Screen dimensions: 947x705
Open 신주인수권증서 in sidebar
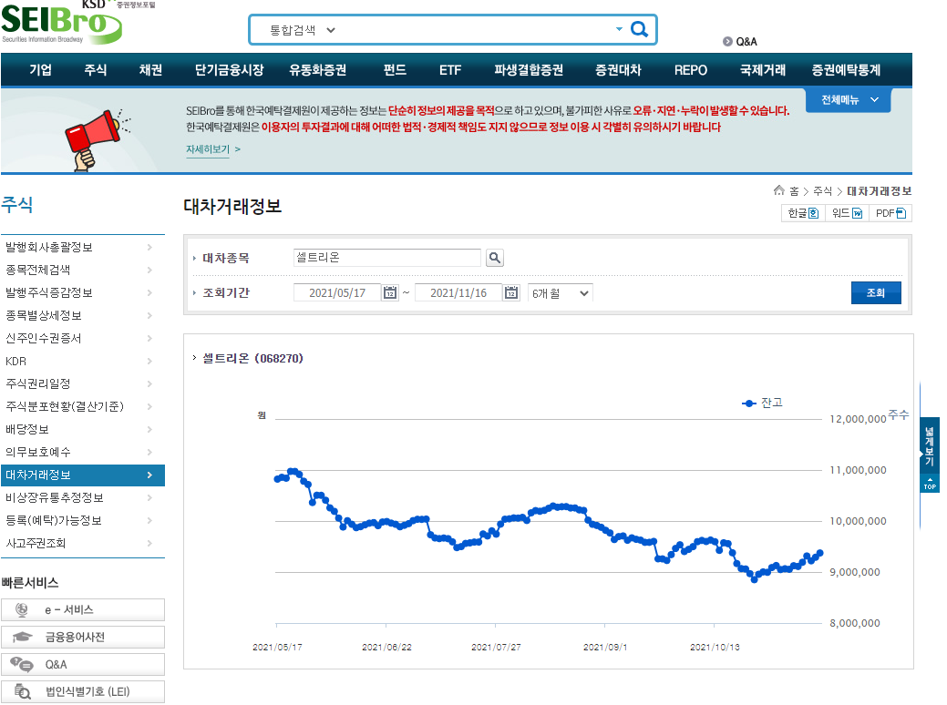[x=44, y=339]
